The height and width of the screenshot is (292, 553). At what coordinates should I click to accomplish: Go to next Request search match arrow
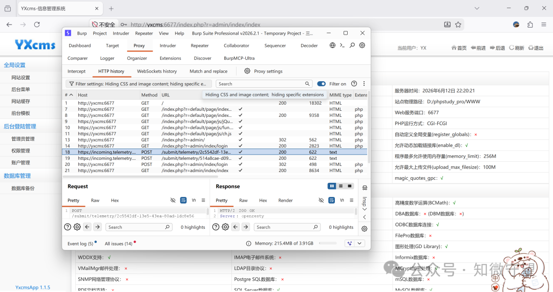click(x=98, y=227)
